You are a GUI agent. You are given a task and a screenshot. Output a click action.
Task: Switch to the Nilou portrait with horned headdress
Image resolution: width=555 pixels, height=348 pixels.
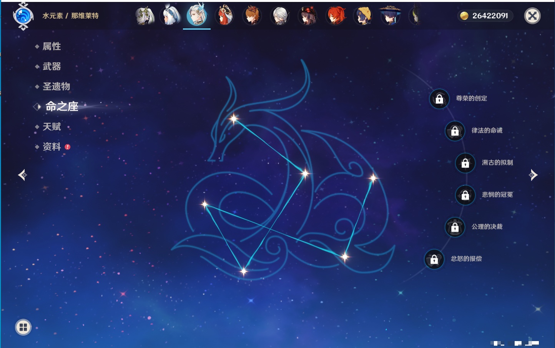tap(224, 16)
